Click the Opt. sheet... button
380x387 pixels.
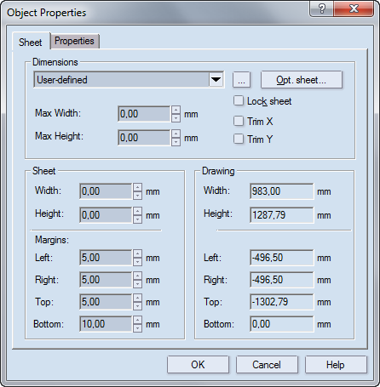click(x=302, y=80)
